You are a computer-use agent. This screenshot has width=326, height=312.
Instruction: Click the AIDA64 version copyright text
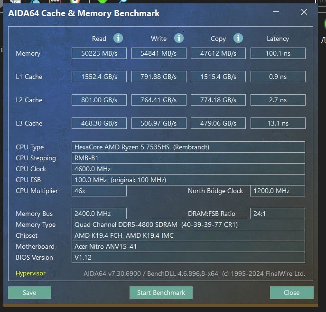click(x=194, y=273)
